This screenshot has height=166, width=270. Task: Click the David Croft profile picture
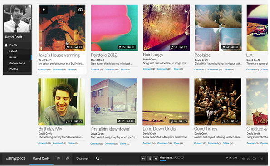tap(17, 19)
